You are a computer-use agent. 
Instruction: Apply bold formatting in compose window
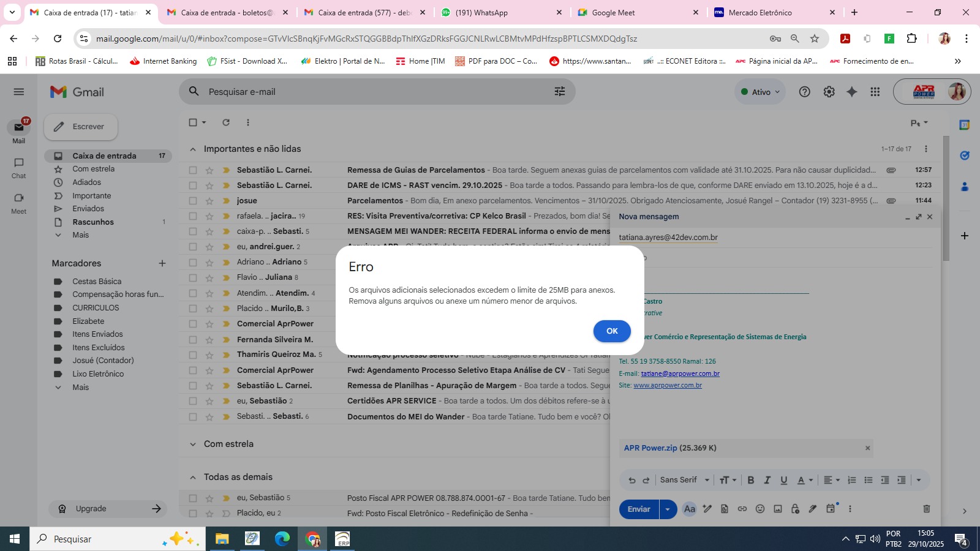point(750,480)
